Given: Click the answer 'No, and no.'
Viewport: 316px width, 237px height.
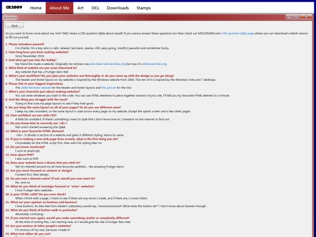Looking at the screenshot, I should pos(23,183).
